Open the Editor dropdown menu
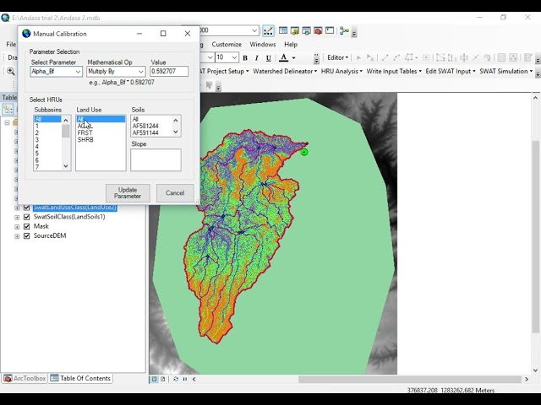Screen dimensions: 541x405 [x=337, y=57]
